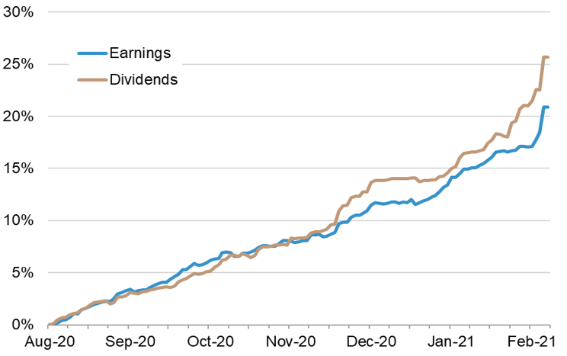The width and height of the screenshot is (567, 356).
Task: Click the 30% y-axis label
Action: [x=18, y=12]
